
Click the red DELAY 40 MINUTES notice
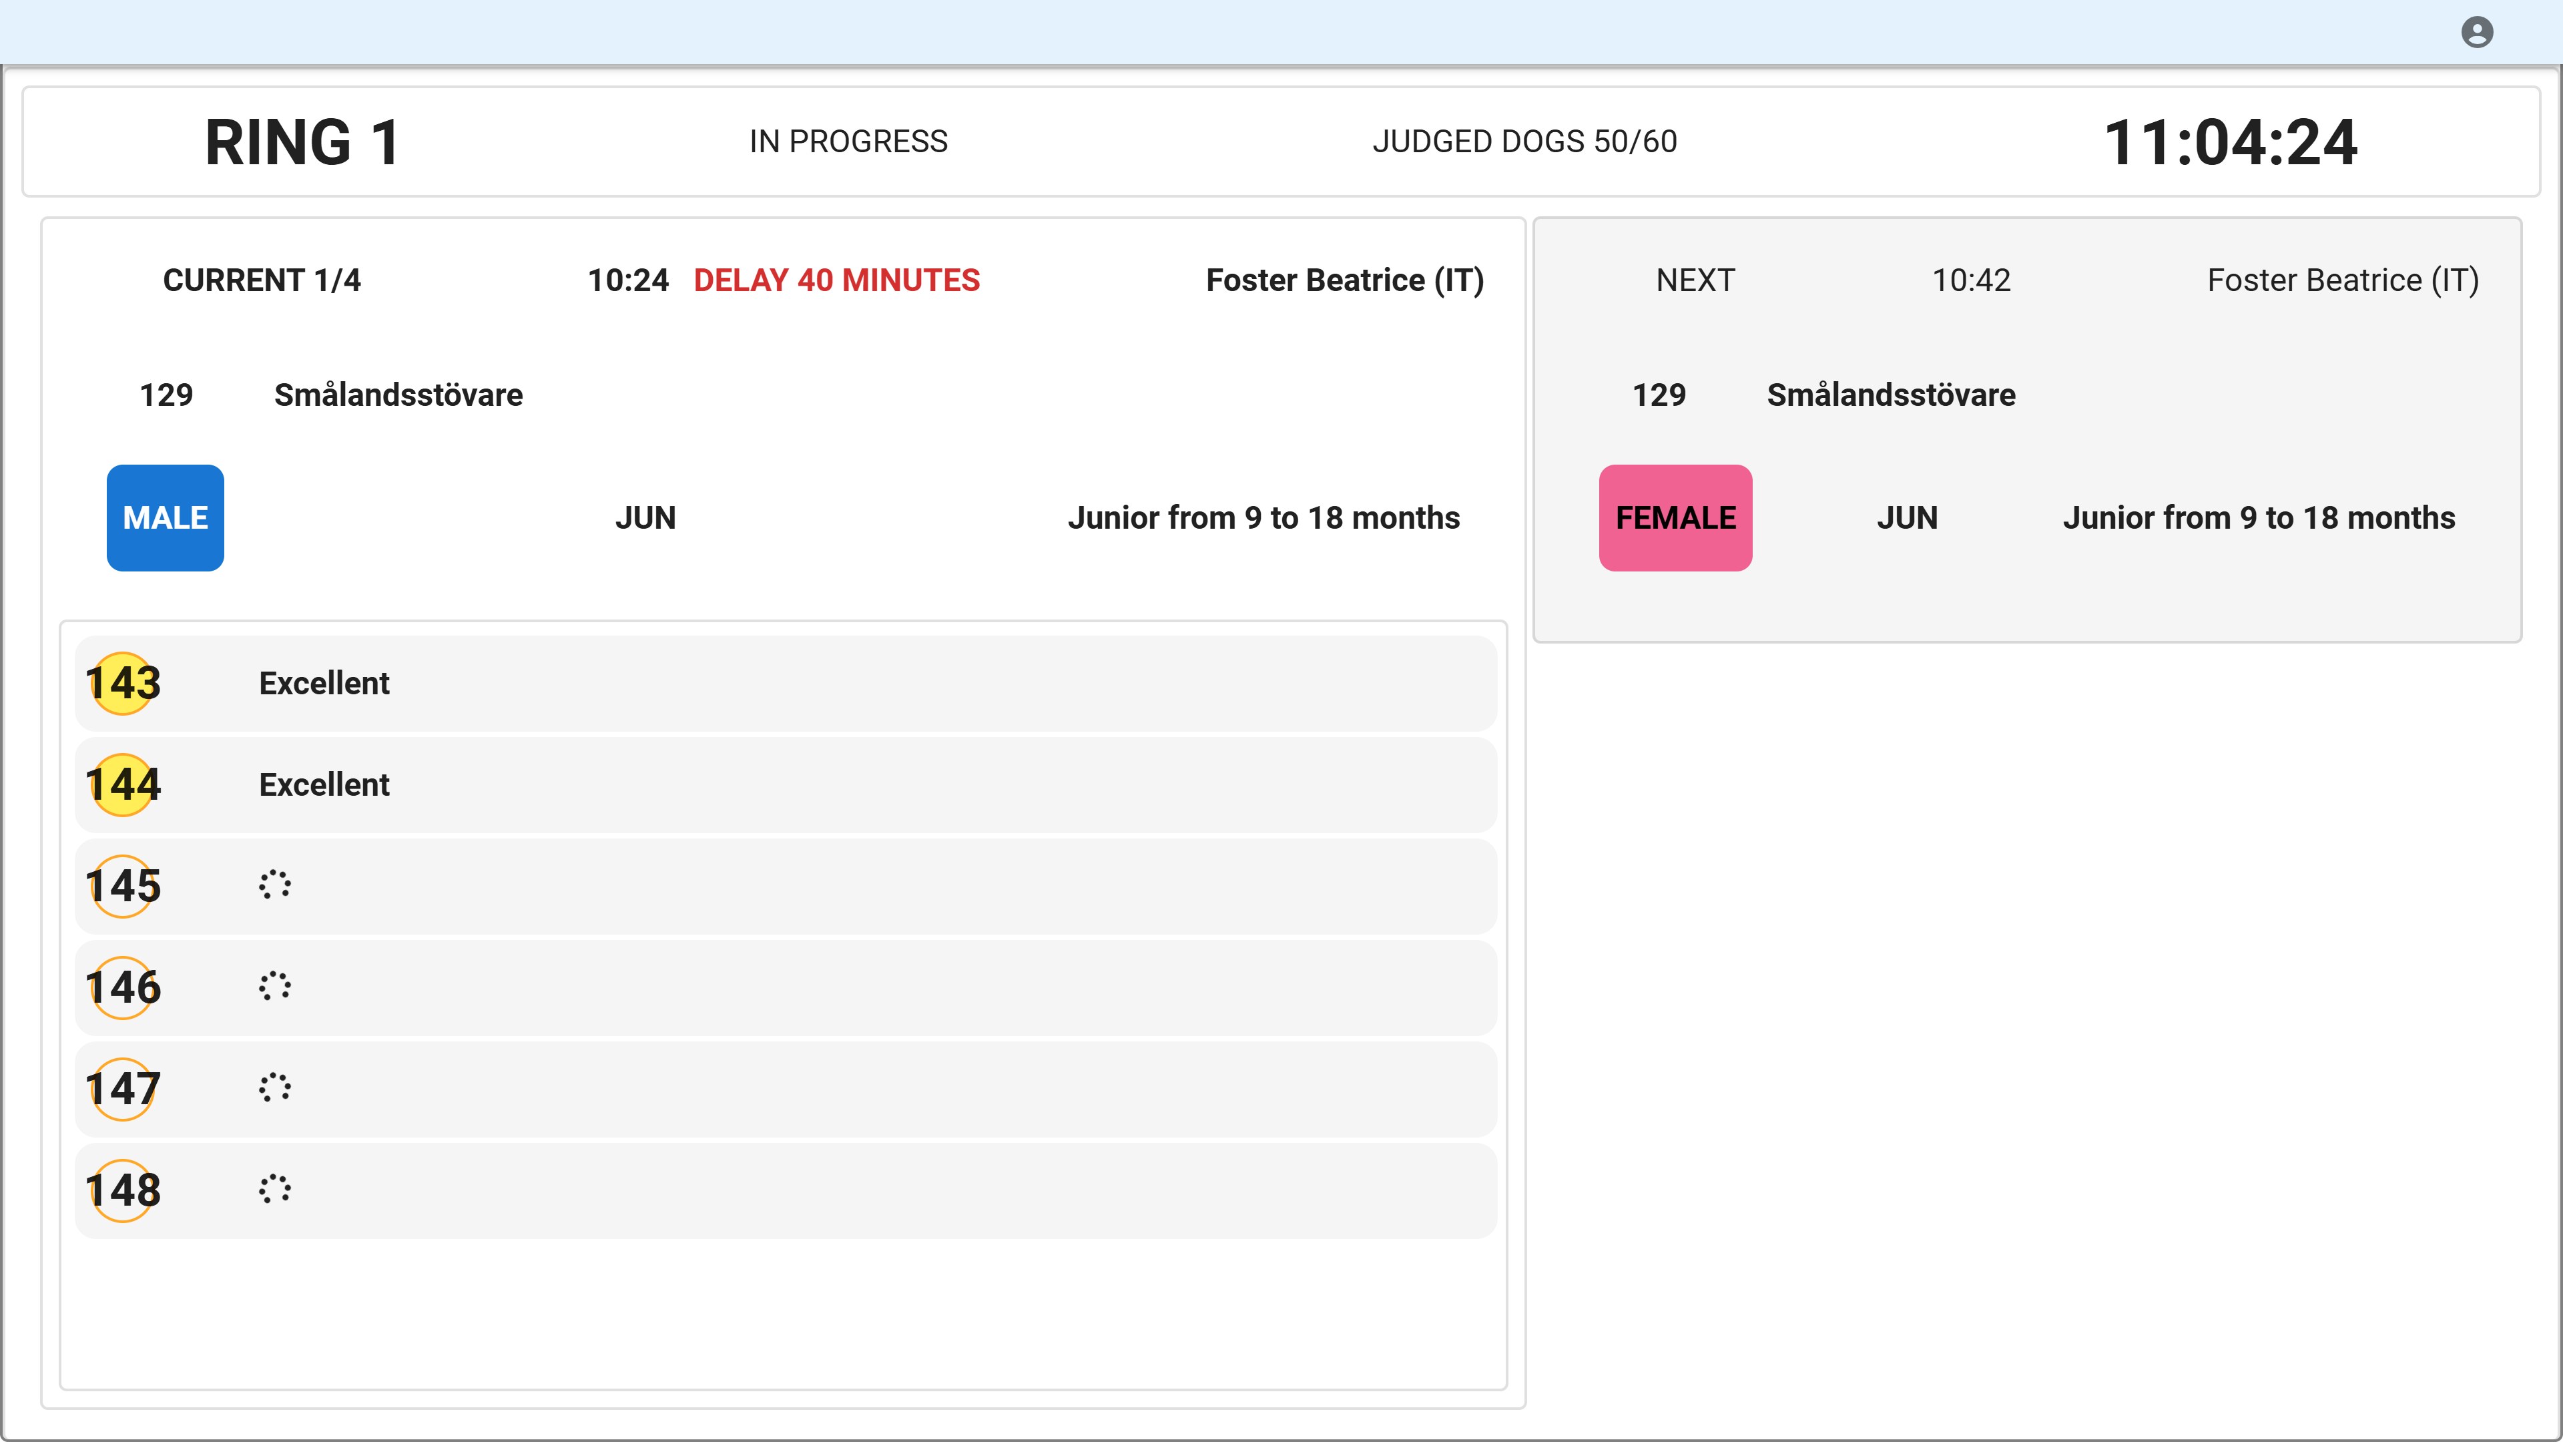(x=837, y=280)
